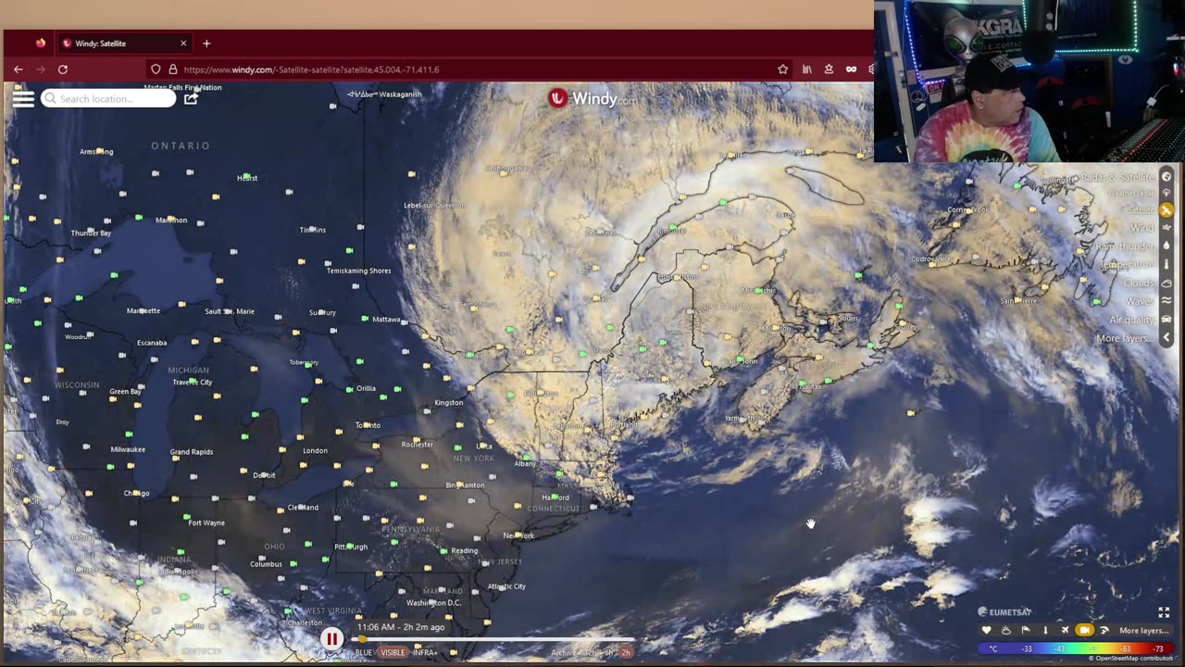Click the lock site-info icon
The width and height of the screenshot is (1185, 667).
tap(172, 69)
